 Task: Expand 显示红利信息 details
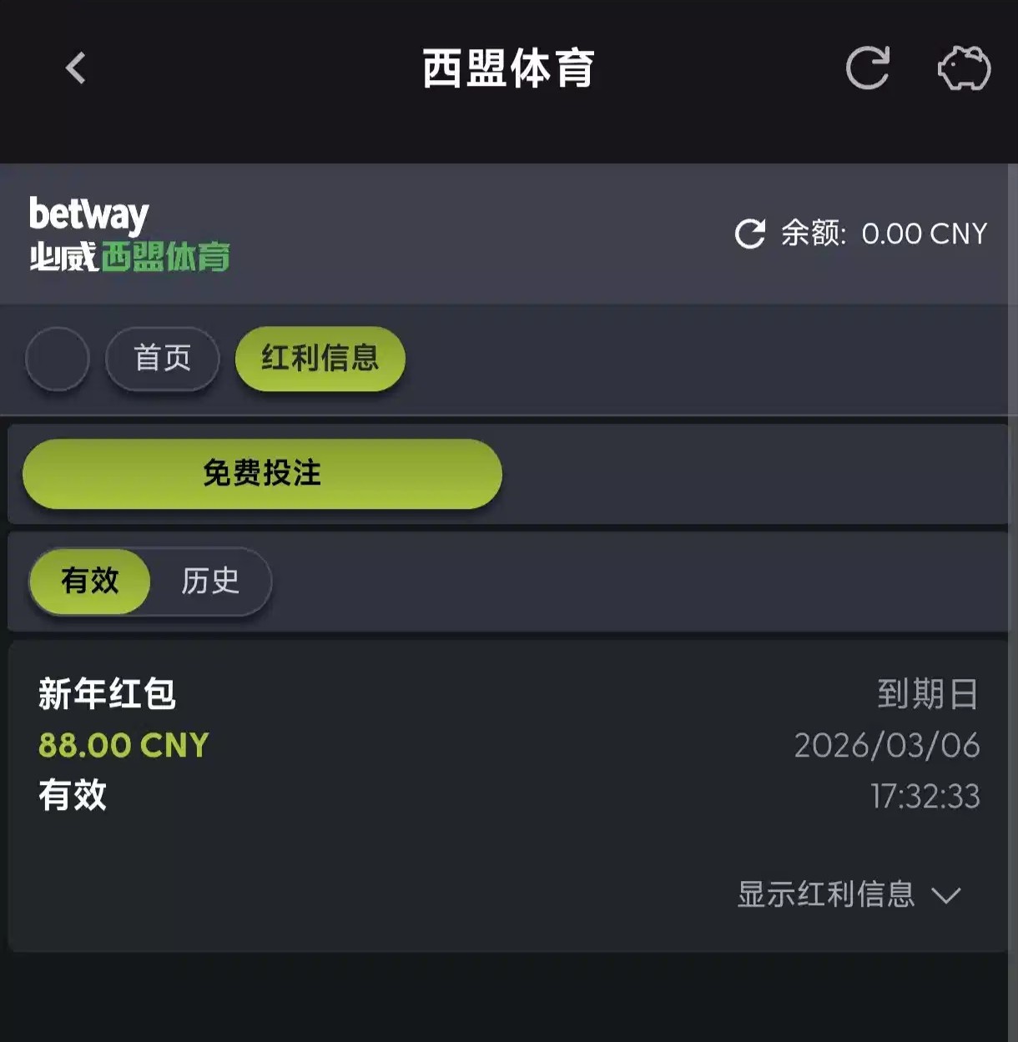826,894
